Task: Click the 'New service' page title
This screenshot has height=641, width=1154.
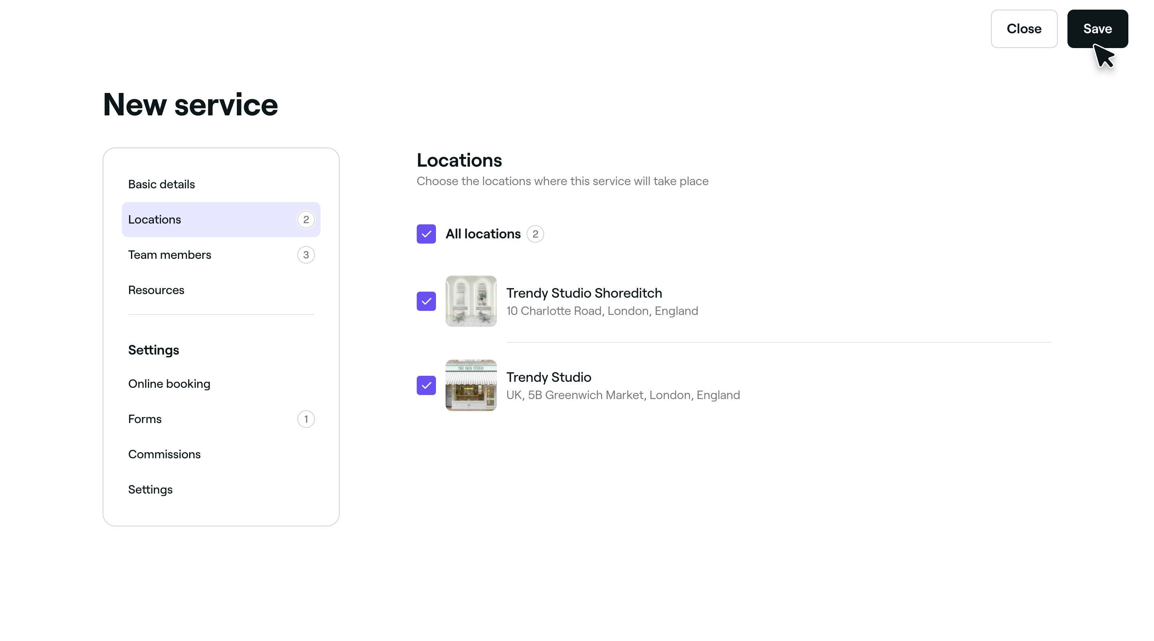Action: 190,105
